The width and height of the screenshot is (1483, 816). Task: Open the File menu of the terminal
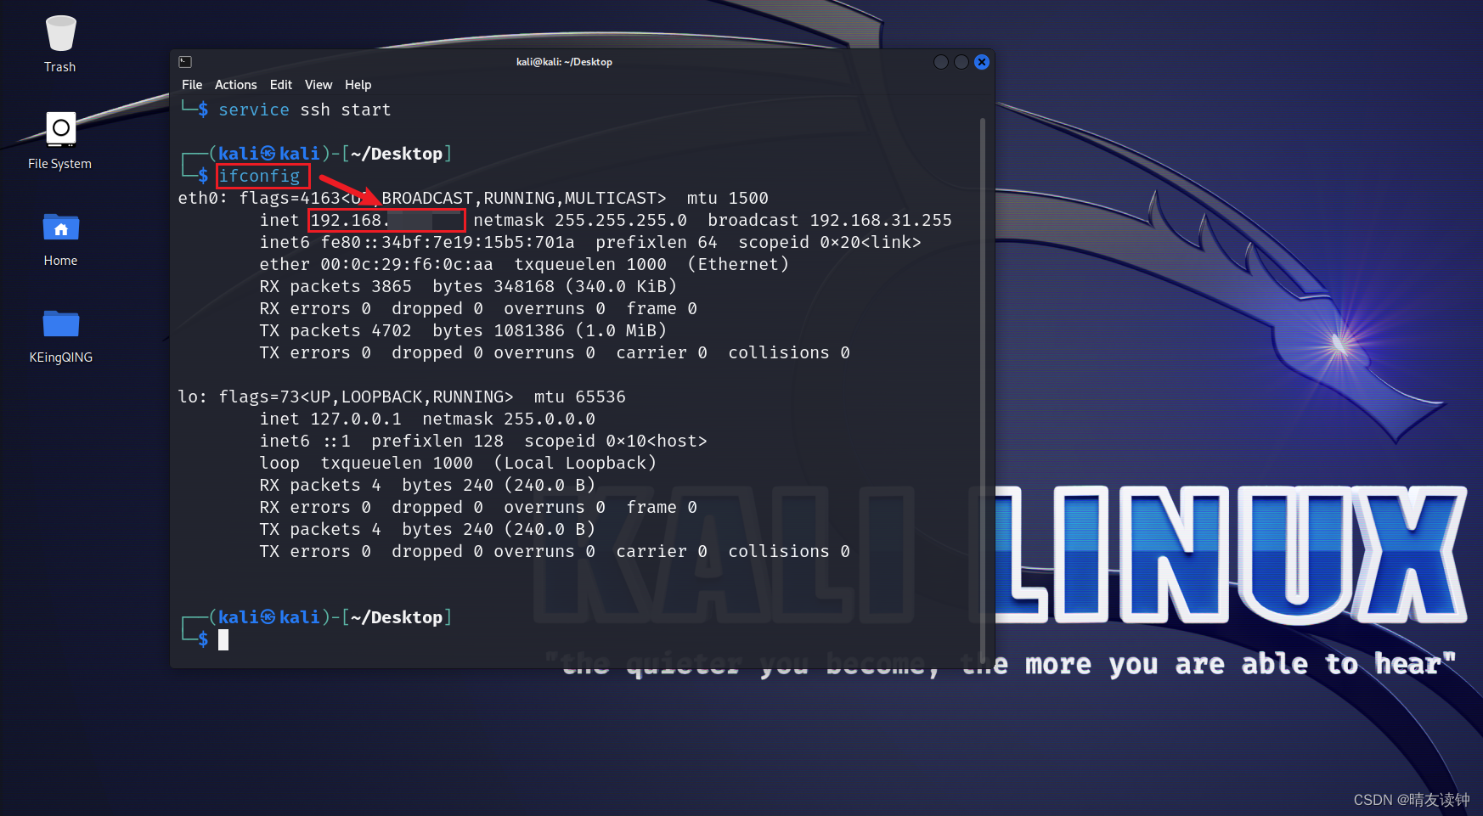191,84
